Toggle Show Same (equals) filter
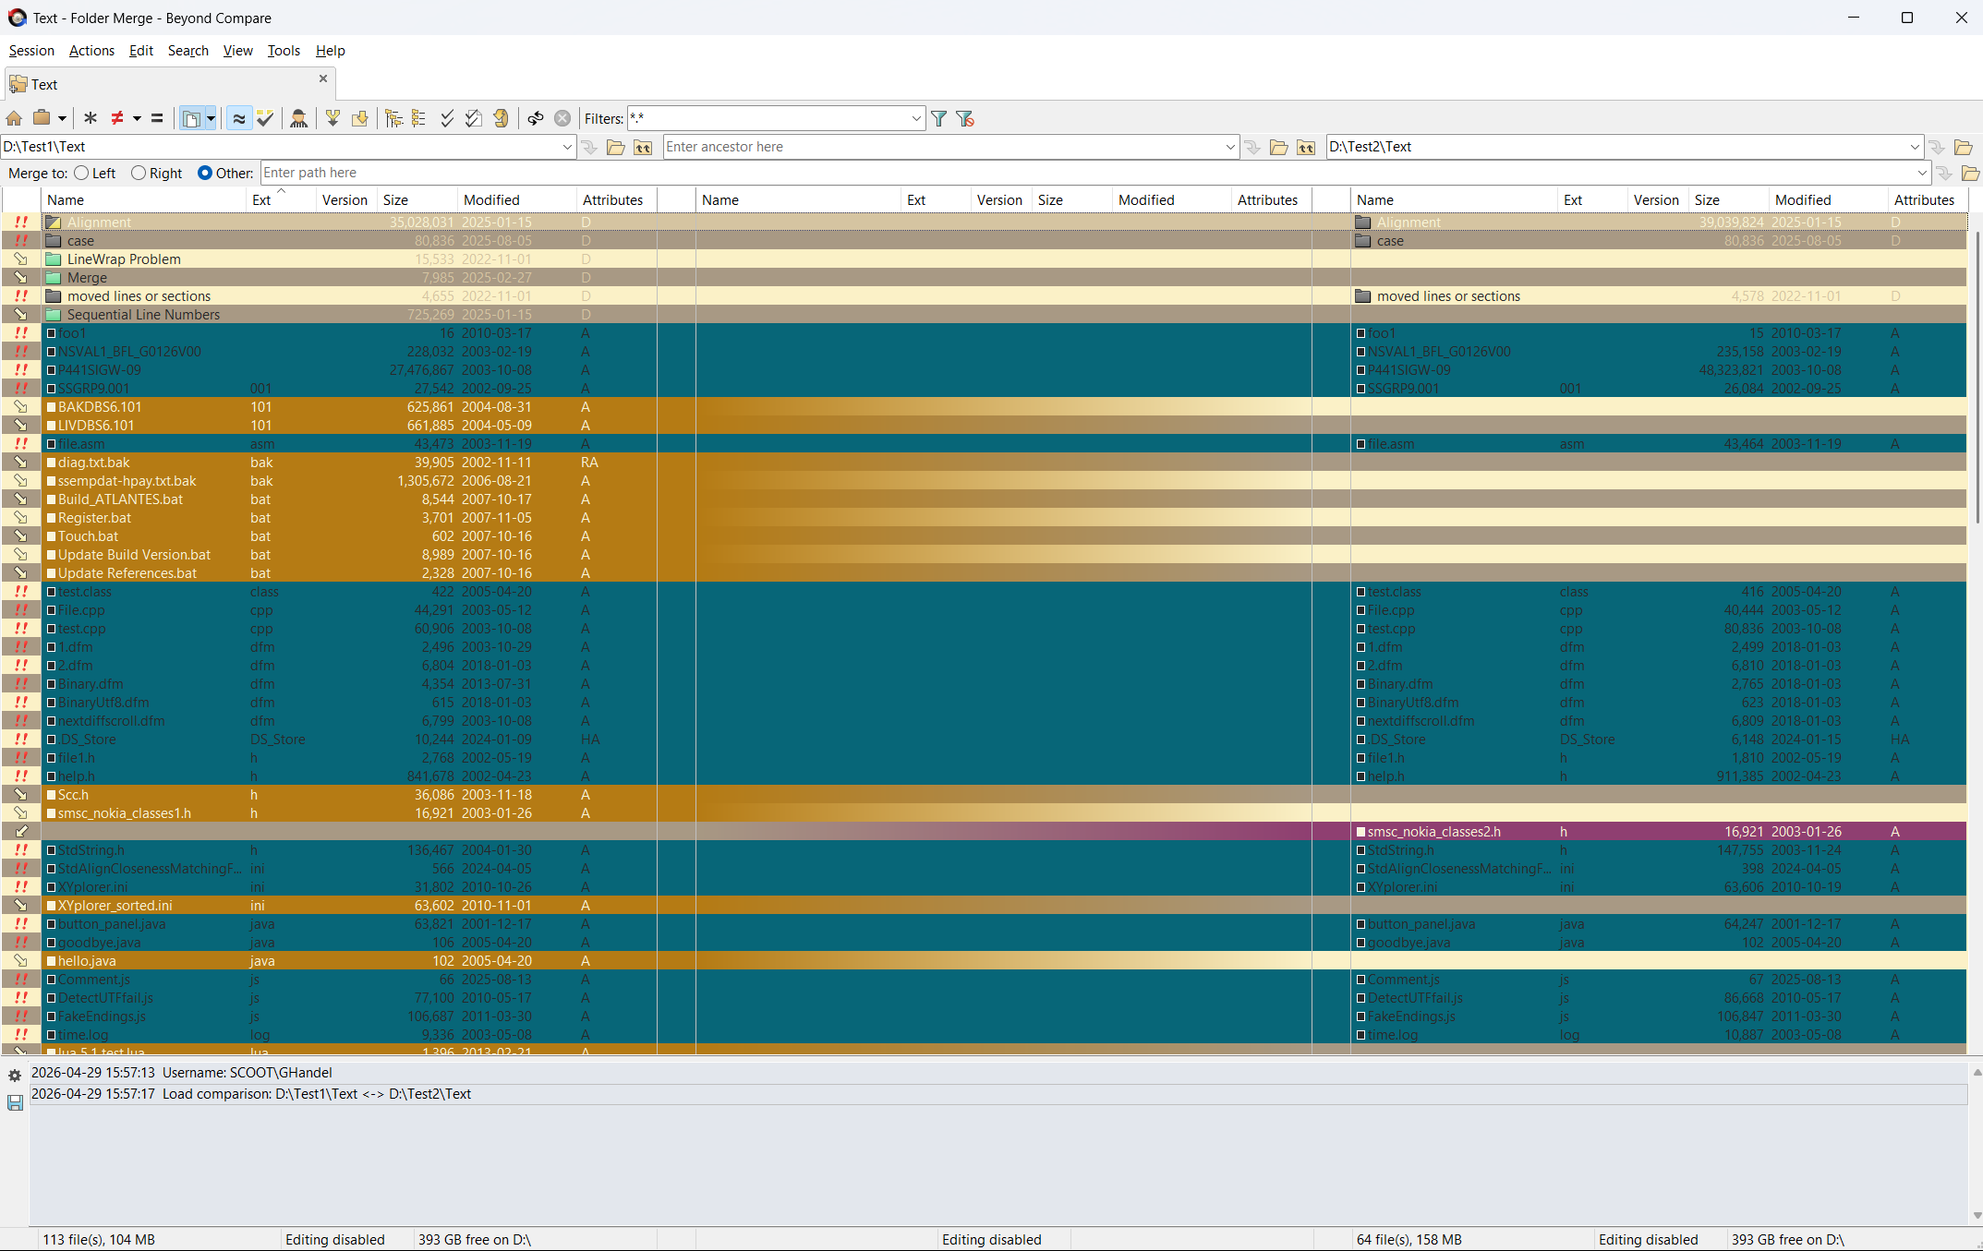 (157, 118)
